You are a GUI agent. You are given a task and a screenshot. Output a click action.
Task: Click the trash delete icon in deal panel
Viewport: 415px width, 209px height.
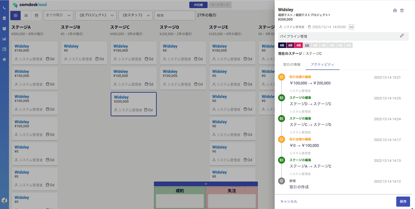tap(402, 11)
